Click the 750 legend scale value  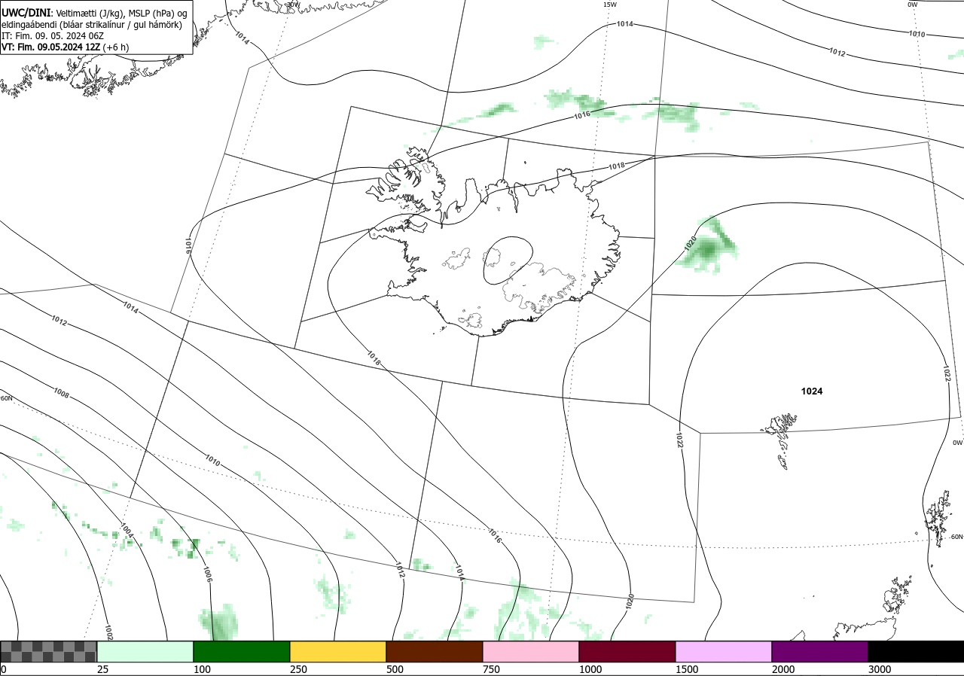click(491, 669)
